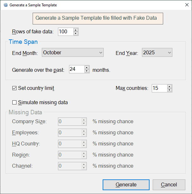Expand the End Year dropdown
192x194 pixels.
157,52
